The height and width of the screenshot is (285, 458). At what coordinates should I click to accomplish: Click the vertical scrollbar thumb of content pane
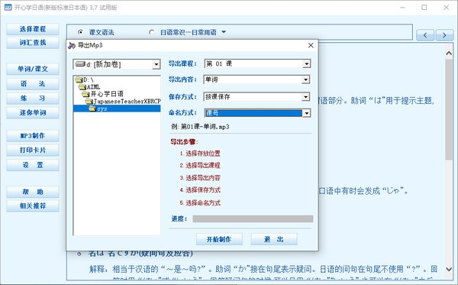(449, 109)
